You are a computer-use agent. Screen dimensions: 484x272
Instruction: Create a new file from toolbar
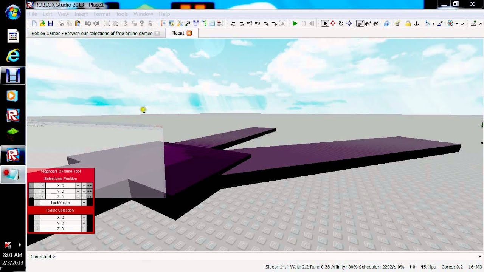(34, 23)
